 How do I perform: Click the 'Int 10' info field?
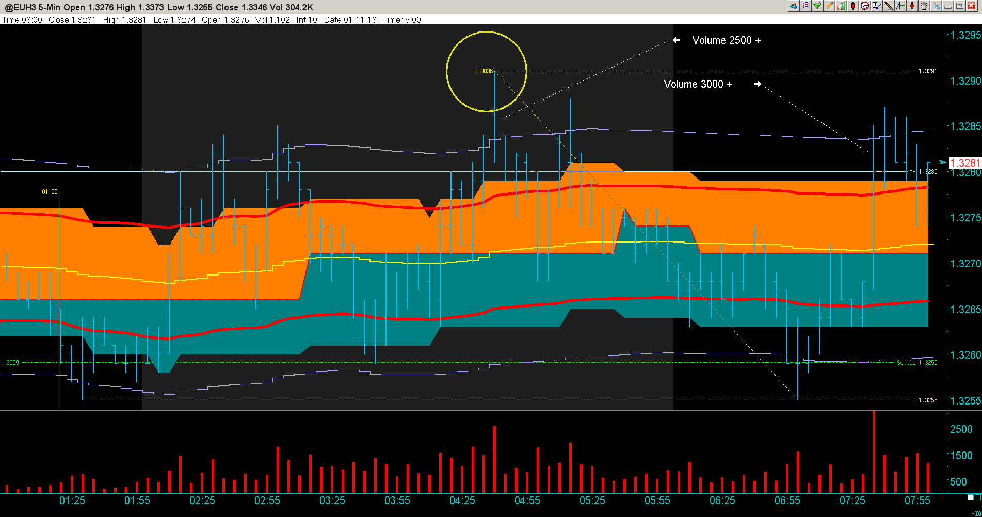click(x=307, y=20)
